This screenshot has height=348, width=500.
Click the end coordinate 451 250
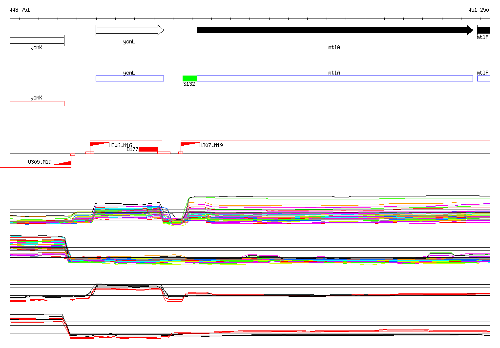479,10
